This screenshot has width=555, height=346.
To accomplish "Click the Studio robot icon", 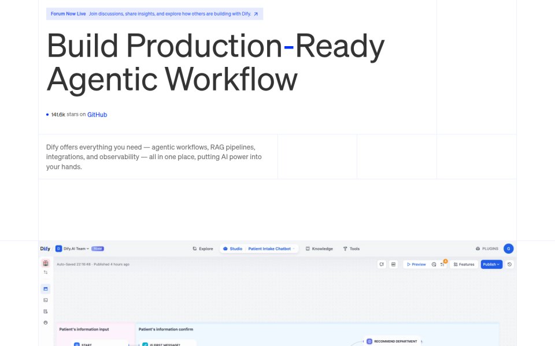I will click(225, 249).
